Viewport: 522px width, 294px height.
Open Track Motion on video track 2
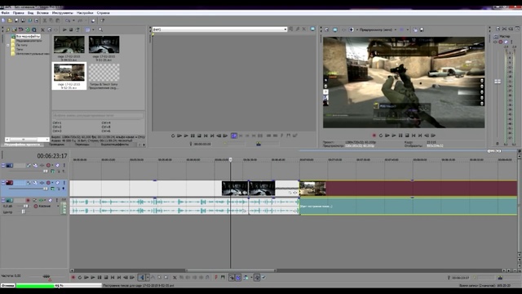coord(35,183)
